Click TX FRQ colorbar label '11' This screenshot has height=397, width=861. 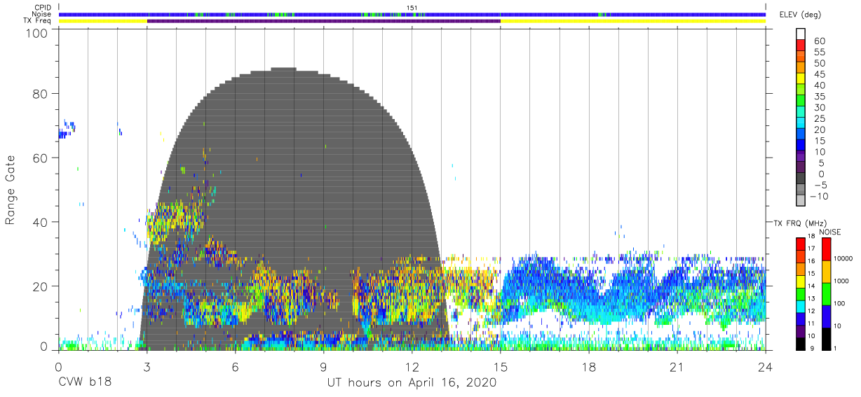[x=812, y=323]
